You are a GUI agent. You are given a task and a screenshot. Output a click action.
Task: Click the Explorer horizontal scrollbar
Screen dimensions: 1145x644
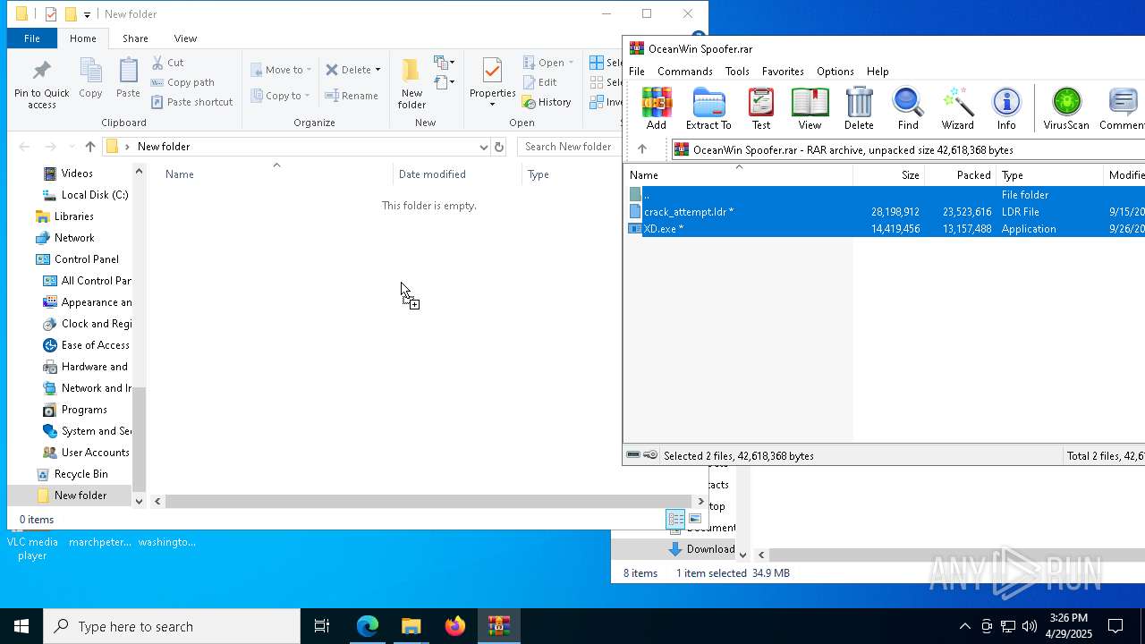[x=429, y=502]
